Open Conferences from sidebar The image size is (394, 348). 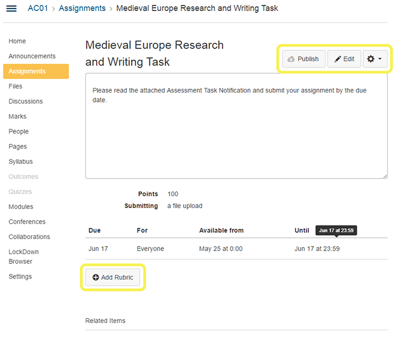click(27, 222)
